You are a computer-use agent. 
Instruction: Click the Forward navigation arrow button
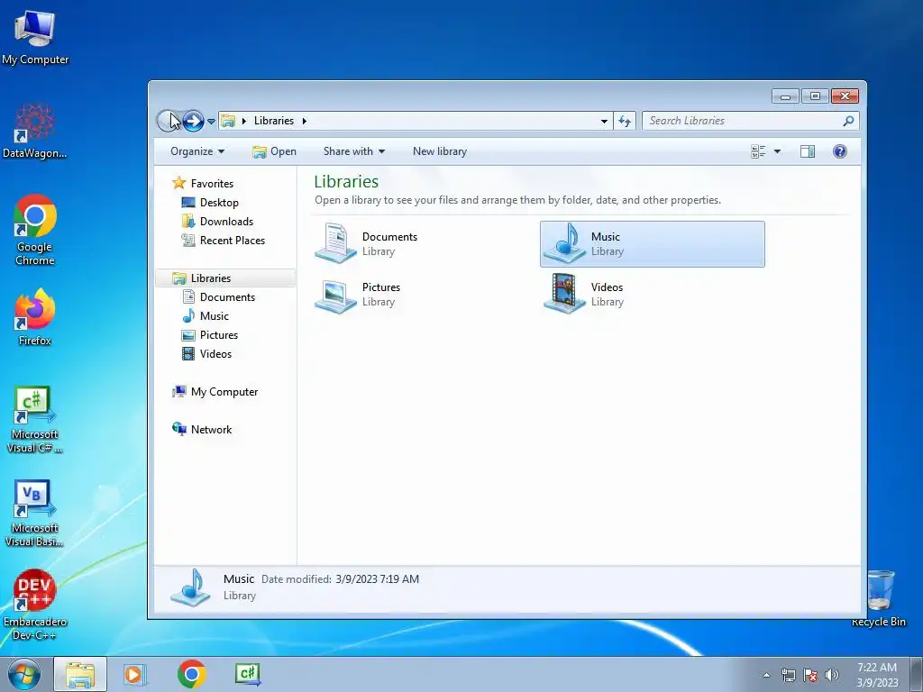(x=193, y=121)
